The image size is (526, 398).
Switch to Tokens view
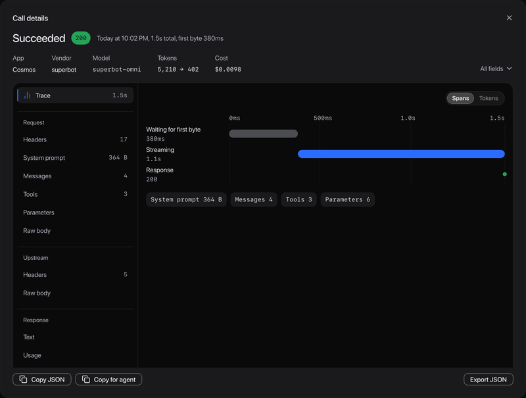(x=488, y=98)
